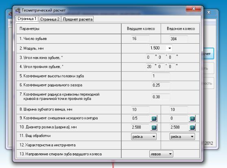227x168 pixels.
Task: Expand the spiral direction левое dropdown
Action: pos(161,154)
